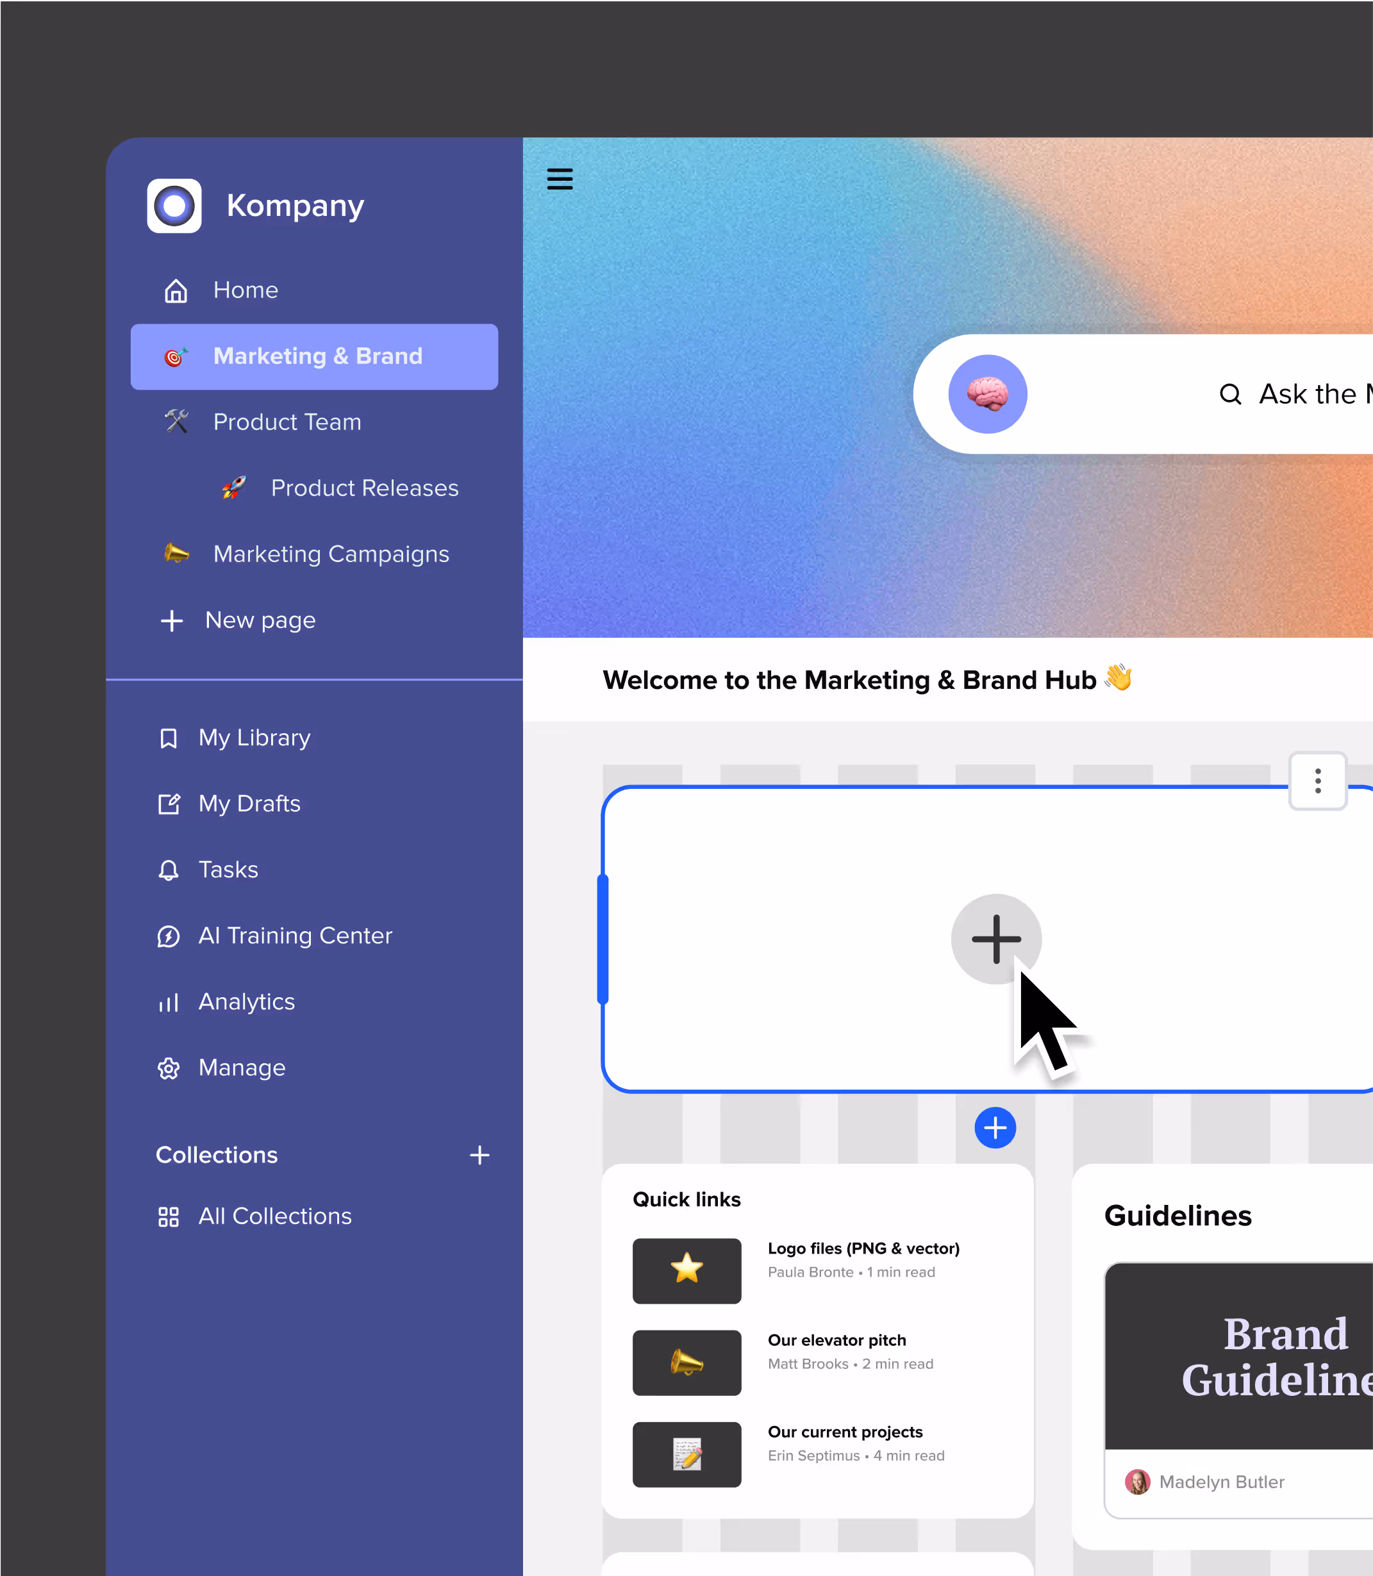Open widget options via three-dot menu

pyautogui.click(x=1317, y=781)
